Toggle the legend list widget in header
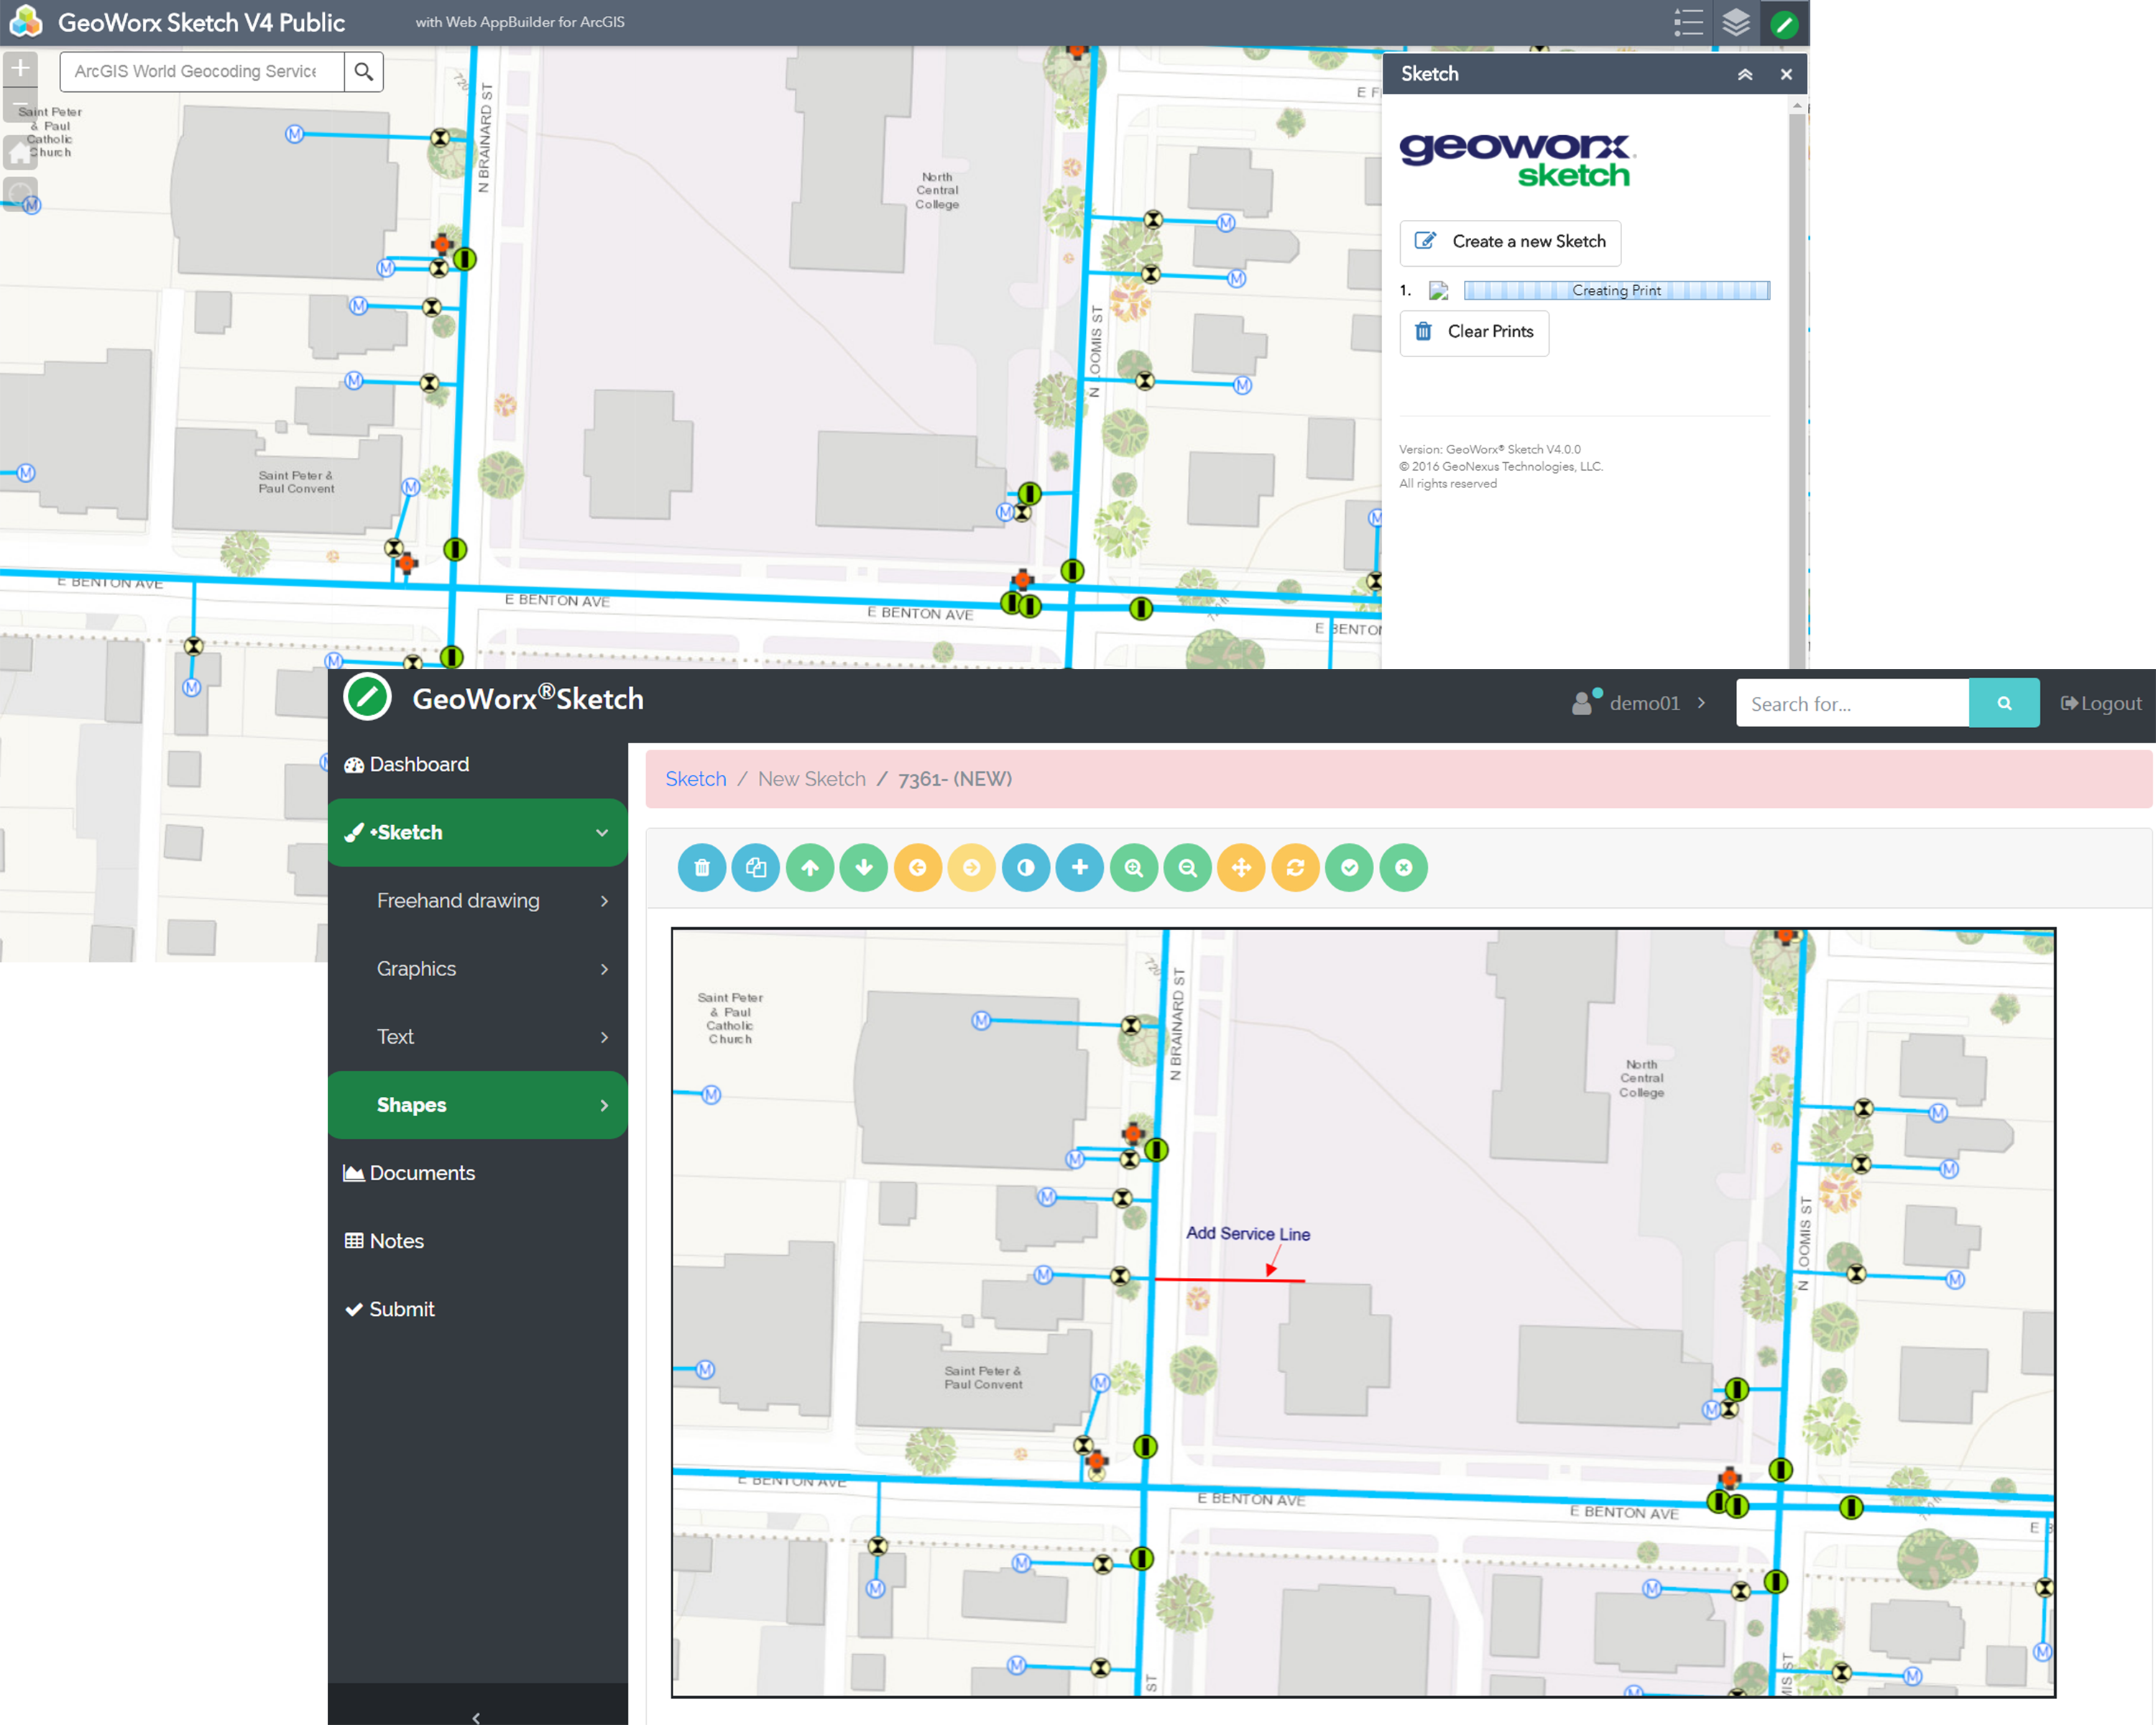This screenshot has width=2156, height=1725. [x=1688, y=22]
